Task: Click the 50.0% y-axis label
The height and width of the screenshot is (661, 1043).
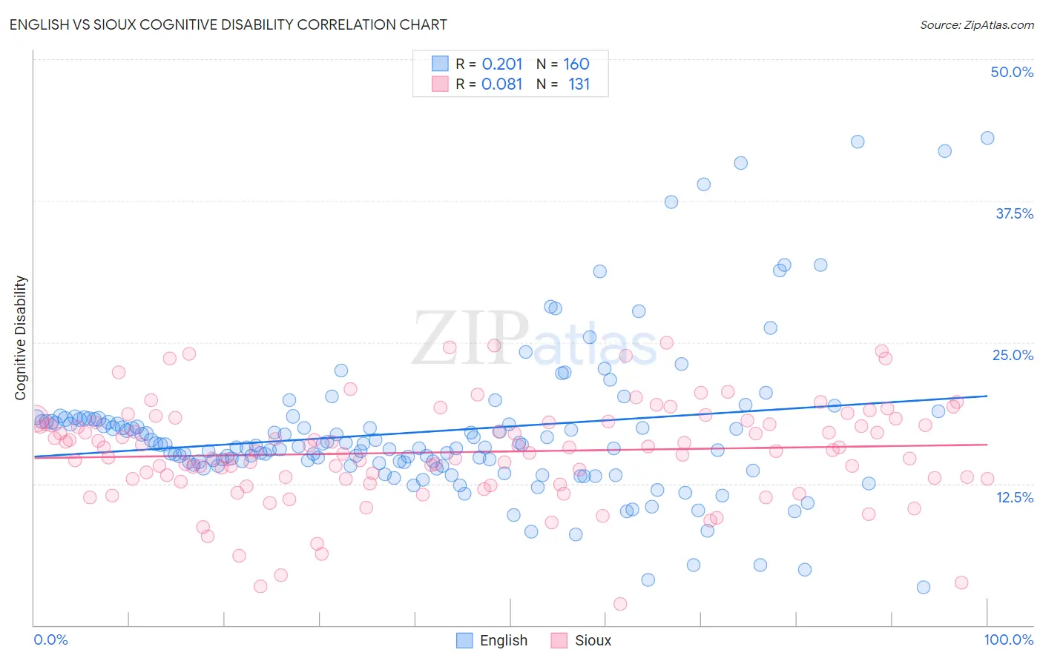Action: click(x=1012, y=72)
